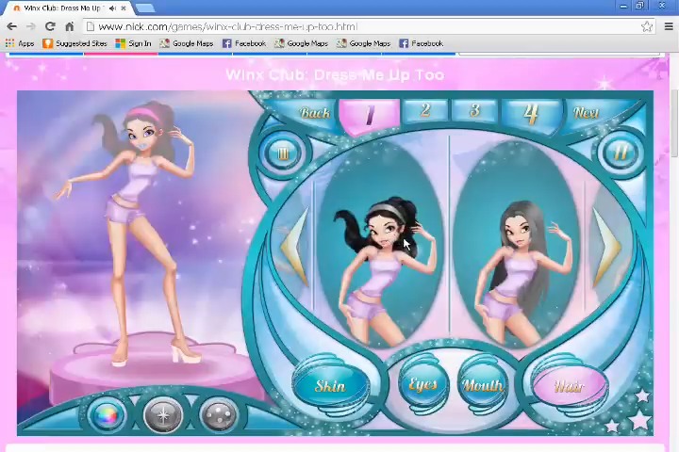This screenshot has width=679, height=452.
Task: Open the Sign In bookmark
Action: coord(133,43)
